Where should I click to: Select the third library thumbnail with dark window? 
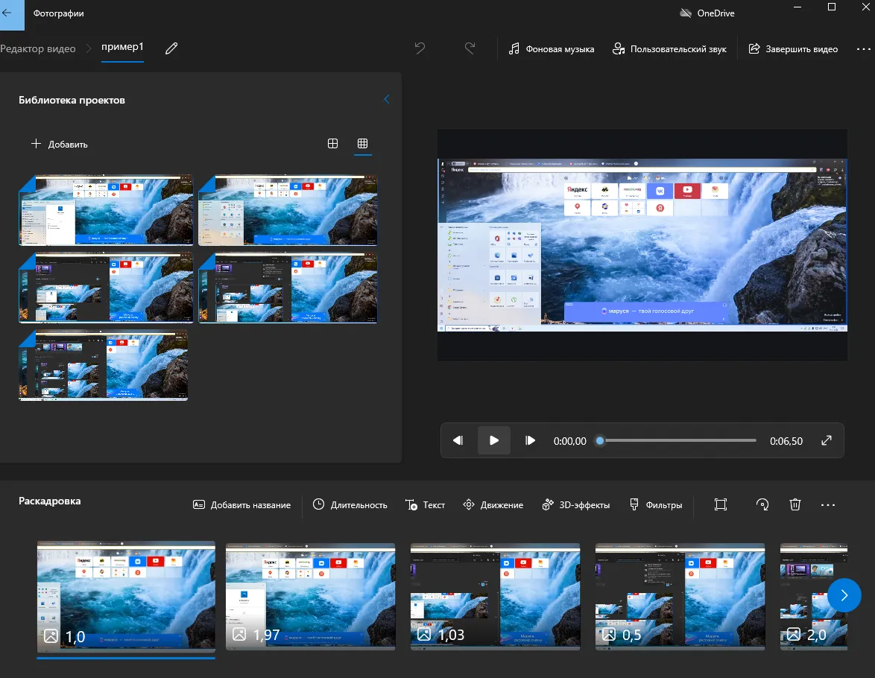(106, 288)
